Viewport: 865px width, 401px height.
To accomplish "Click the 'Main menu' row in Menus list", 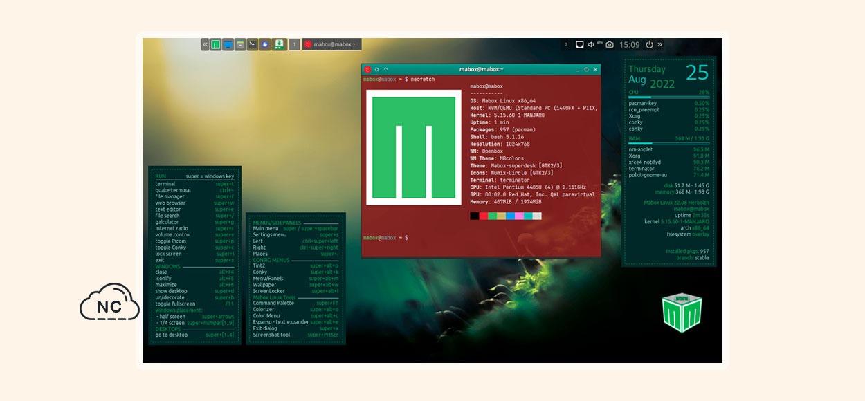I will click(295, 228).
